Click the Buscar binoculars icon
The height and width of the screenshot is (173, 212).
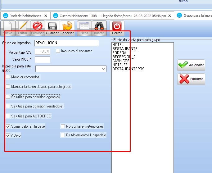99,26
